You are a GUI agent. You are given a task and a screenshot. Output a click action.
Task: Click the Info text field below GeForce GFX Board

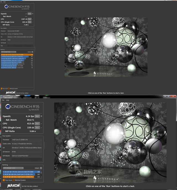pos(27,160)
